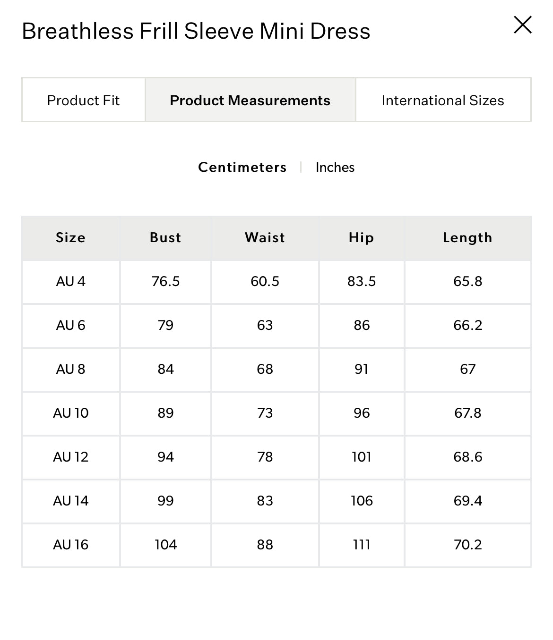
Task: Close the size guide dialog
Action: (522, 25)
